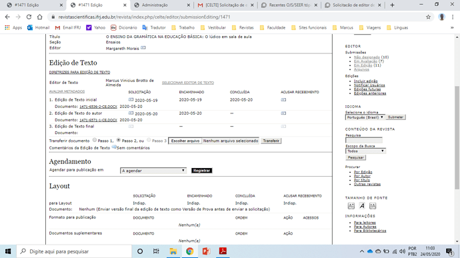Open the 'A agendar' publication dropdown
Image resolution: width=460 pixels, height=258 pixels.
point(153,171)
